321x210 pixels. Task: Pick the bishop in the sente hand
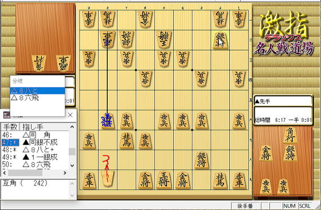pos(289,135)
